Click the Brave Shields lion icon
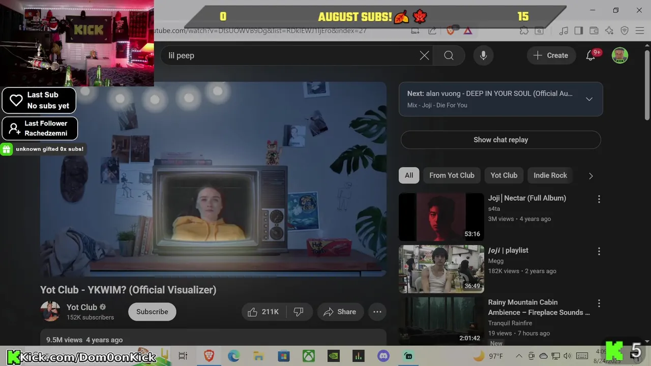Image resolution: width=651 pixels, height=366 pixels. click(x=450, y=30)
